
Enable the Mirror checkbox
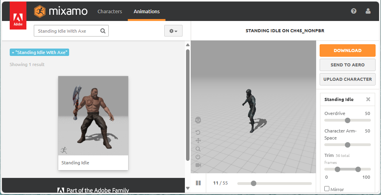pyautogui.click(x=327, y=189)
